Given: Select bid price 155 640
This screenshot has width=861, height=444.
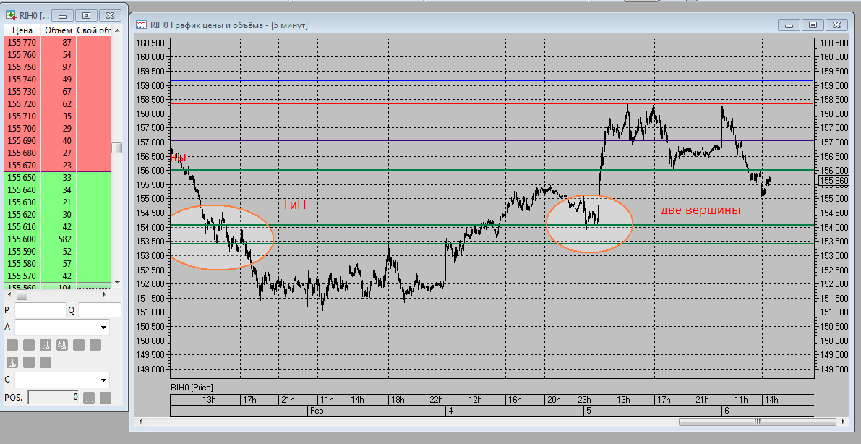Looking at the screenshot, I should [x=22, y=190].
